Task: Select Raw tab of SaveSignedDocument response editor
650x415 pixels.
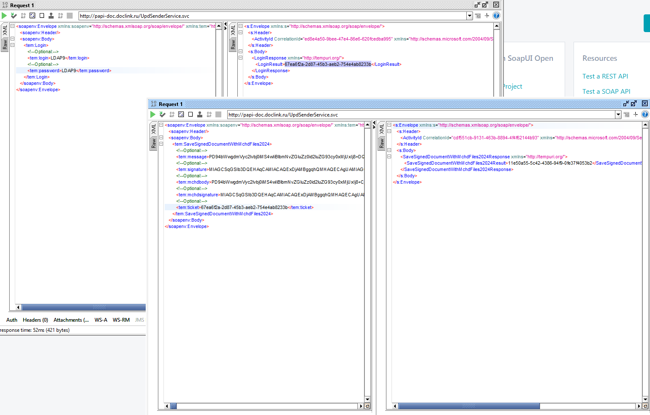Action: coord(381,143)
